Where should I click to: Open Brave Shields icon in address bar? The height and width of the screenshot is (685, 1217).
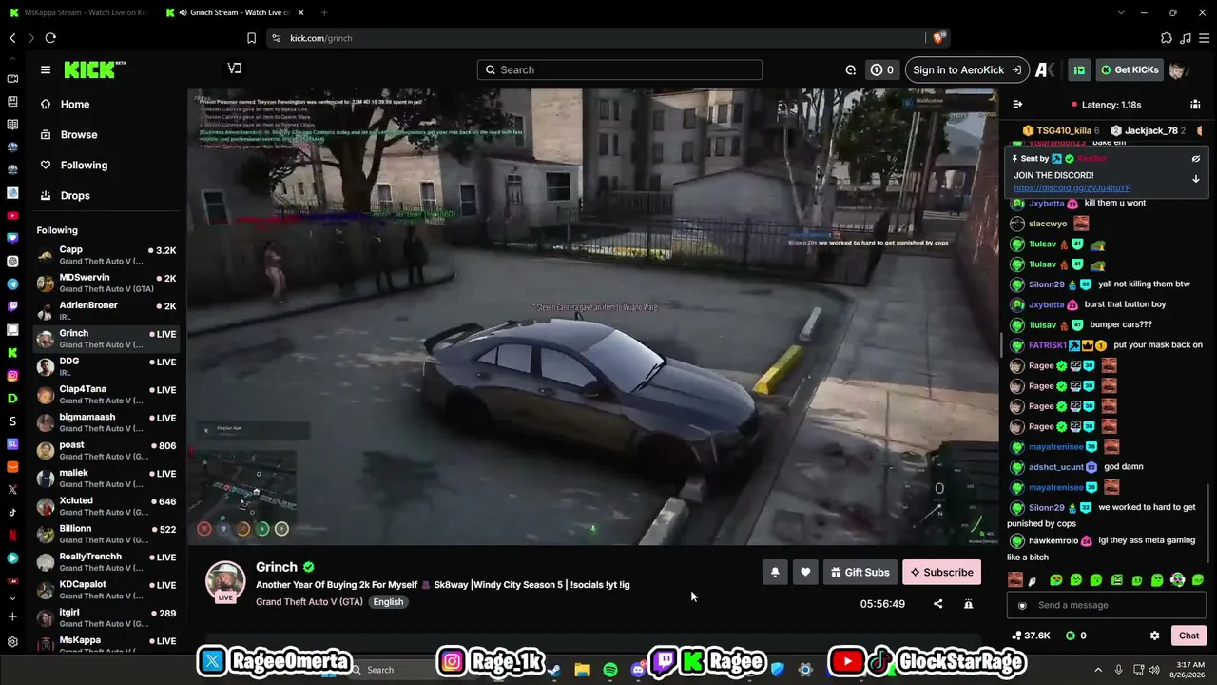click(939, 38)
